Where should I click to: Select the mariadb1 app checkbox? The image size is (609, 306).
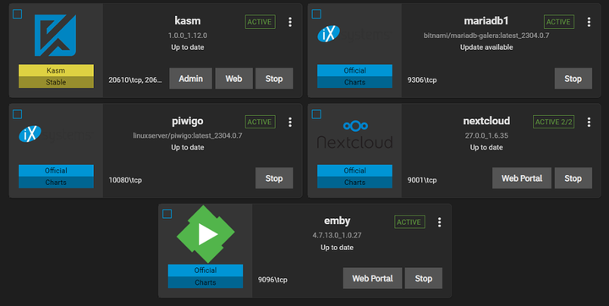316,14
